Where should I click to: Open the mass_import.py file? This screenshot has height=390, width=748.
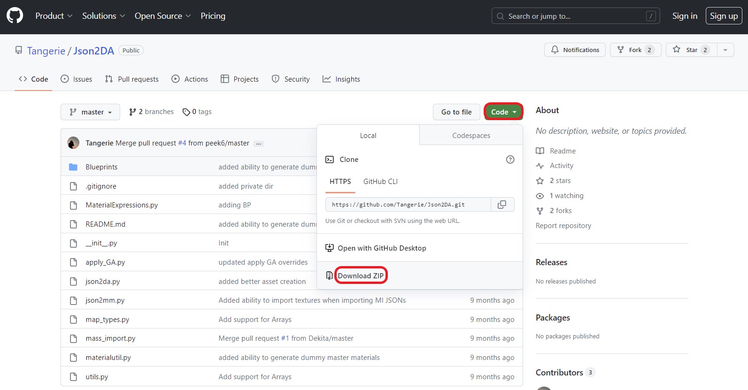tap(110, 338)
